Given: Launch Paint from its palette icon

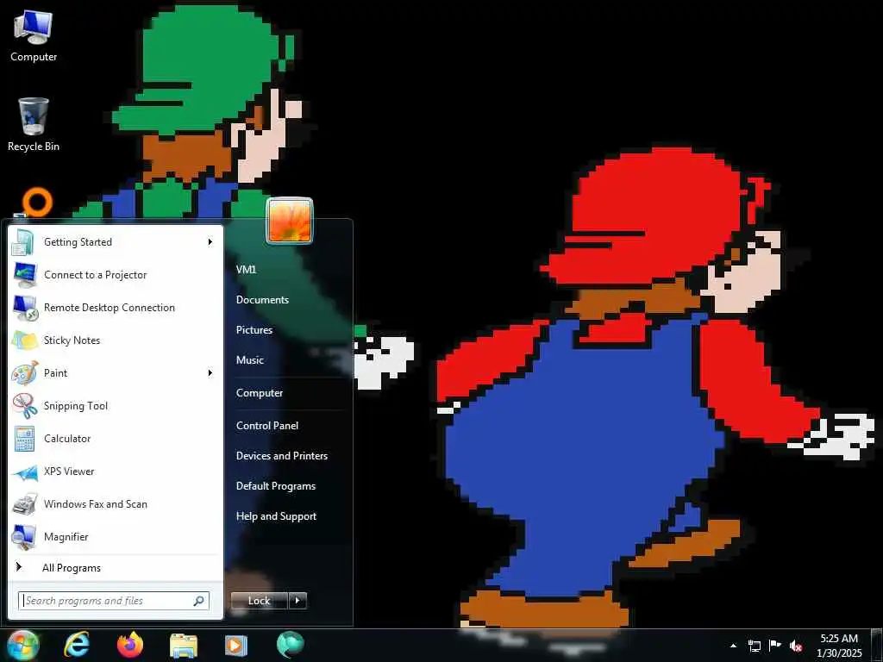Looking at the screenshot, I should [x=25, y=373].
